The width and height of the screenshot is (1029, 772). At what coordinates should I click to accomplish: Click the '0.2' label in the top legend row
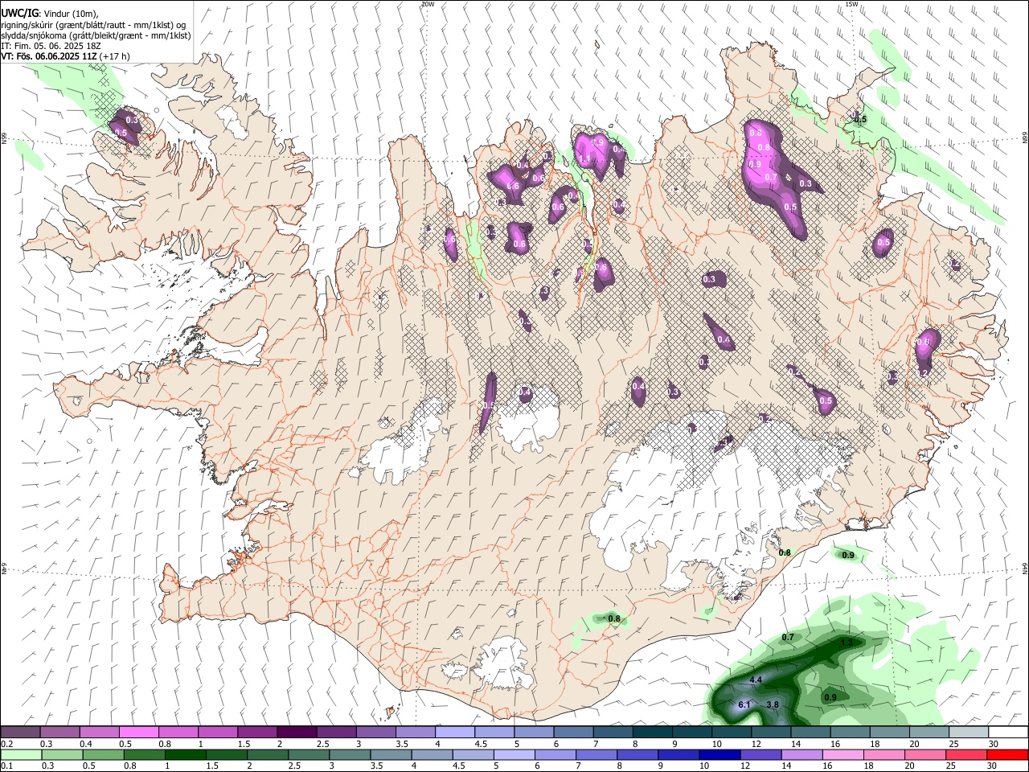point(8,744)
